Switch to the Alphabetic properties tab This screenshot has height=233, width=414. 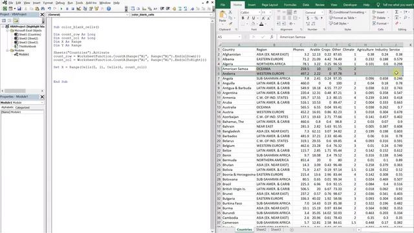[7, 107]
